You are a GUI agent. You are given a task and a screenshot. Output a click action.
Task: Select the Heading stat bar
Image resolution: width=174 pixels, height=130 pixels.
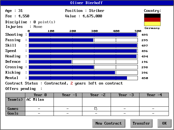[83, 56]
